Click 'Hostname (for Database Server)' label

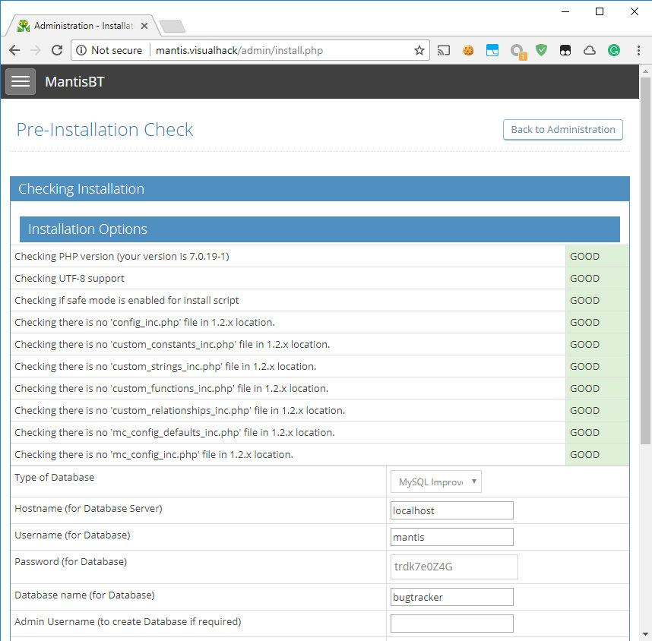tap(89, 508)
